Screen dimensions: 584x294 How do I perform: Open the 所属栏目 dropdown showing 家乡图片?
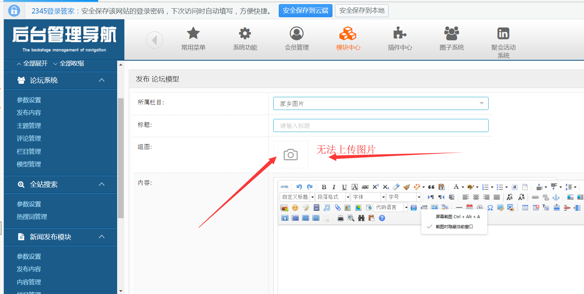(x=380, y=103)
